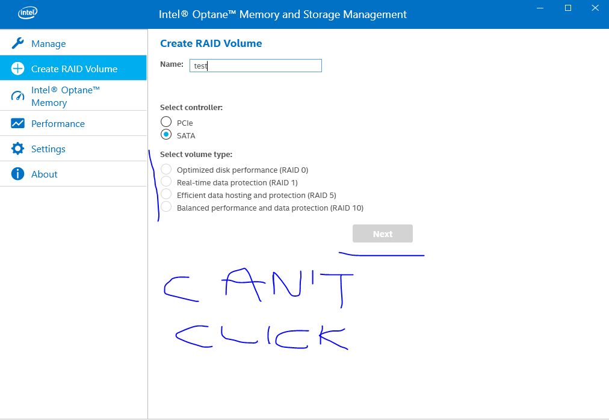The height and width of the screenshot is (420, 609).
Task: Click the volume Name input field
Action: click(256, 66)
